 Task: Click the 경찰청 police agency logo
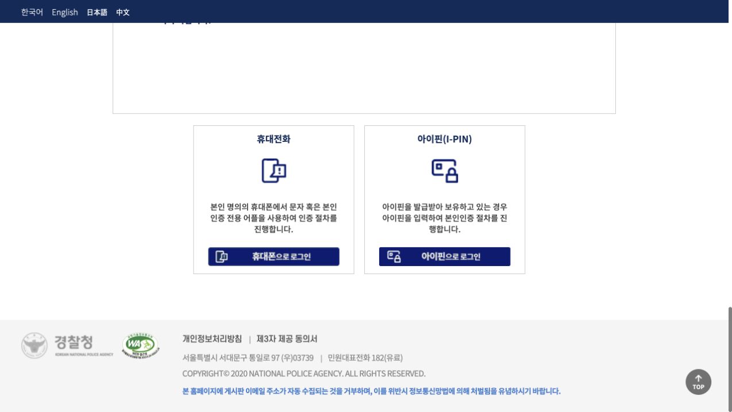[67, 345]
